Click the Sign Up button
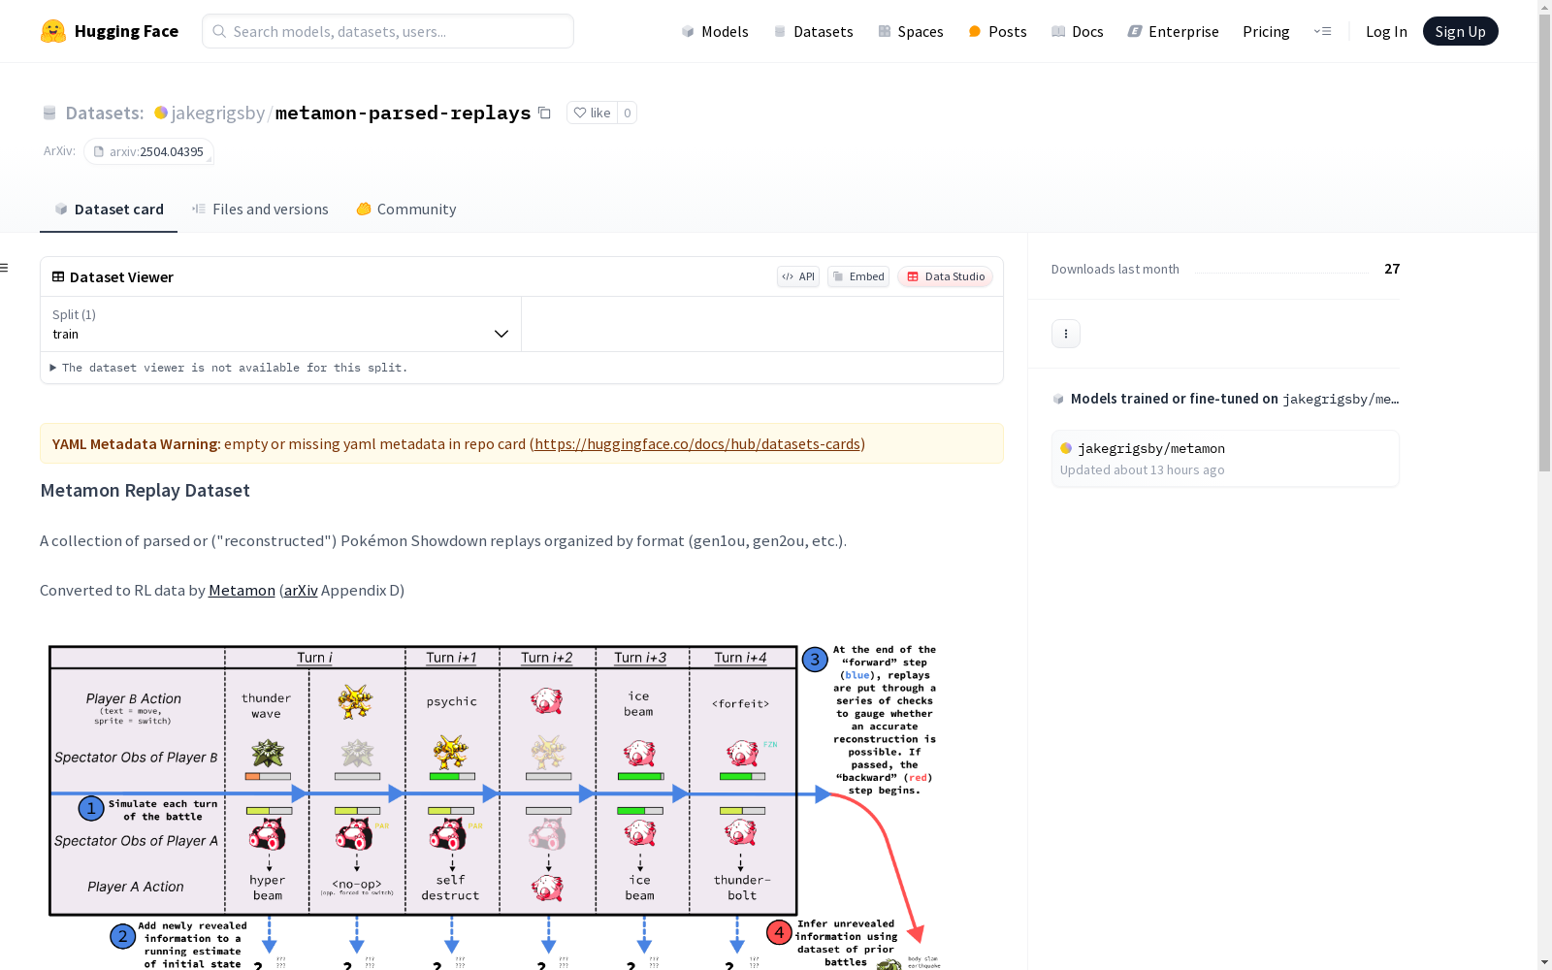This screenshot has height=970, width=1552. 1460,31
